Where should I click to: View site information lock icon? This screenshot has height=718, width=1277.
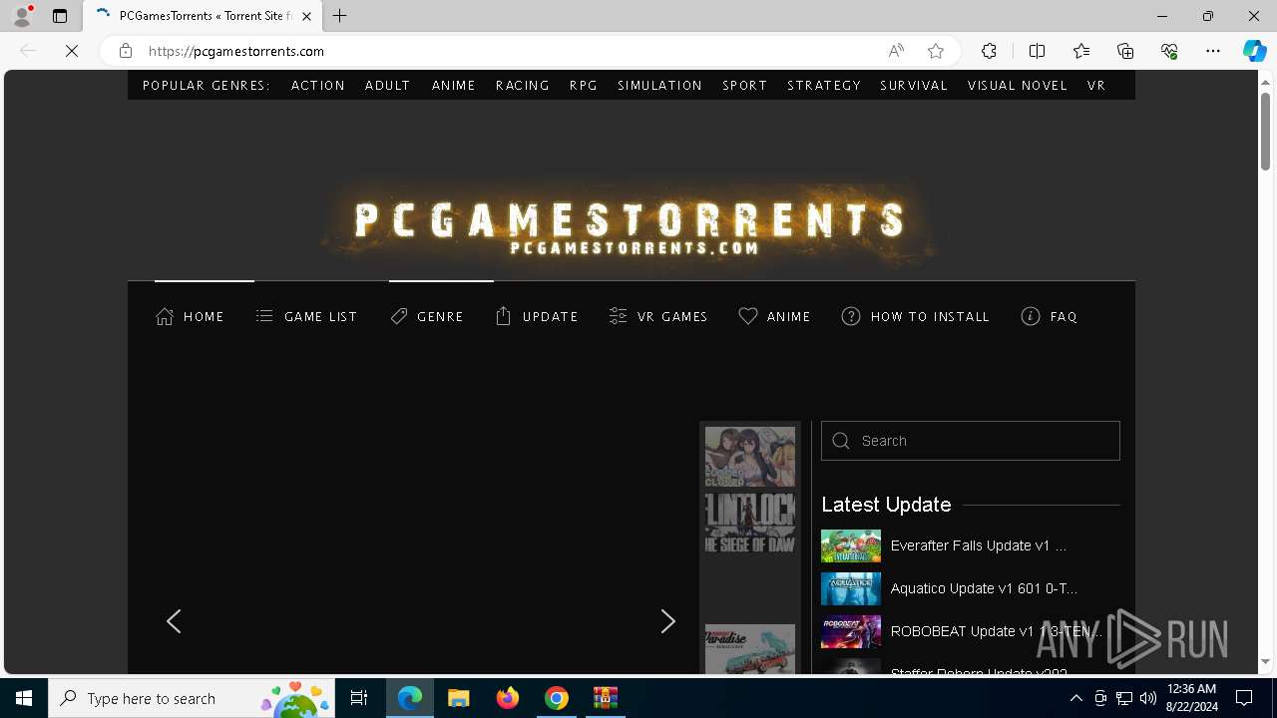(125, 51)
